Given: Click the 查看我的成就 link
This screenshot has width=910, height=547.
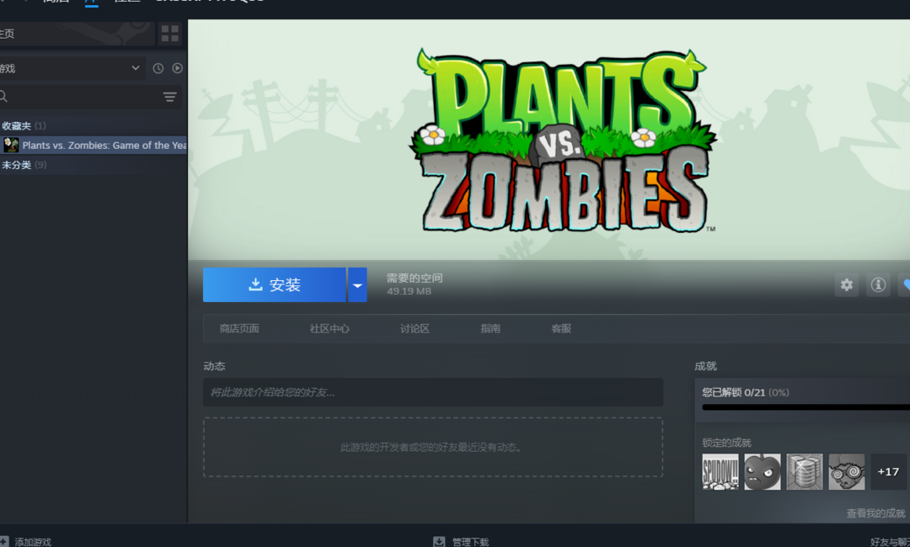Looking at the screenshot, I should (x=875, y=513).
